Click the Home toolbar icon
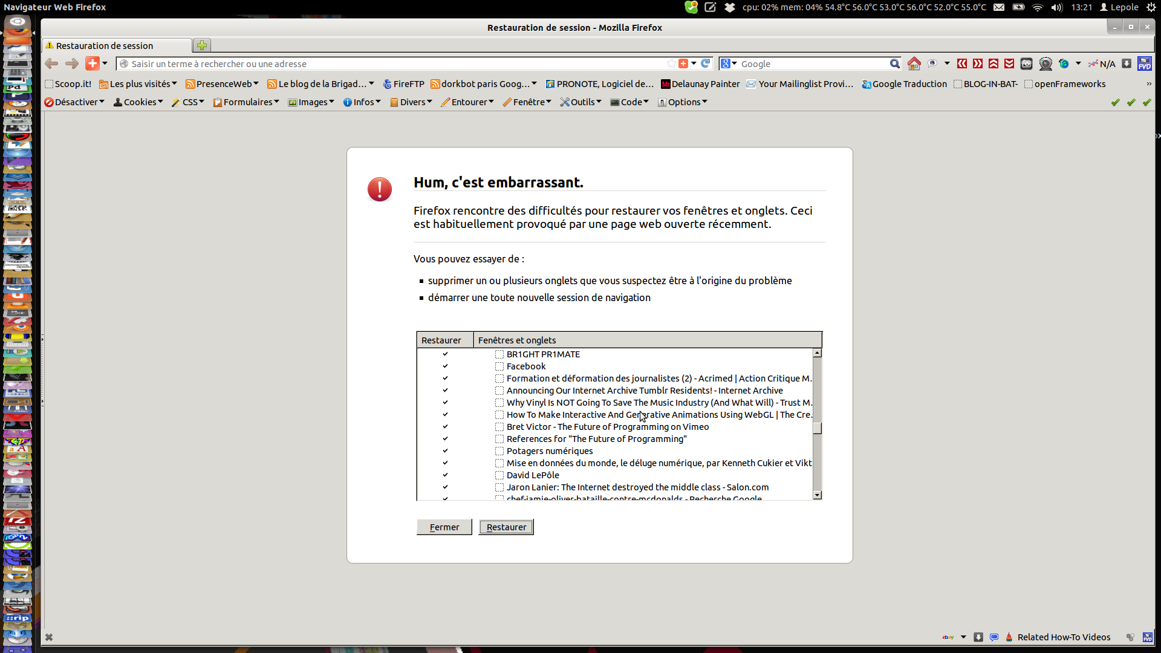1161x653 pixels. [x=914, y=63]
